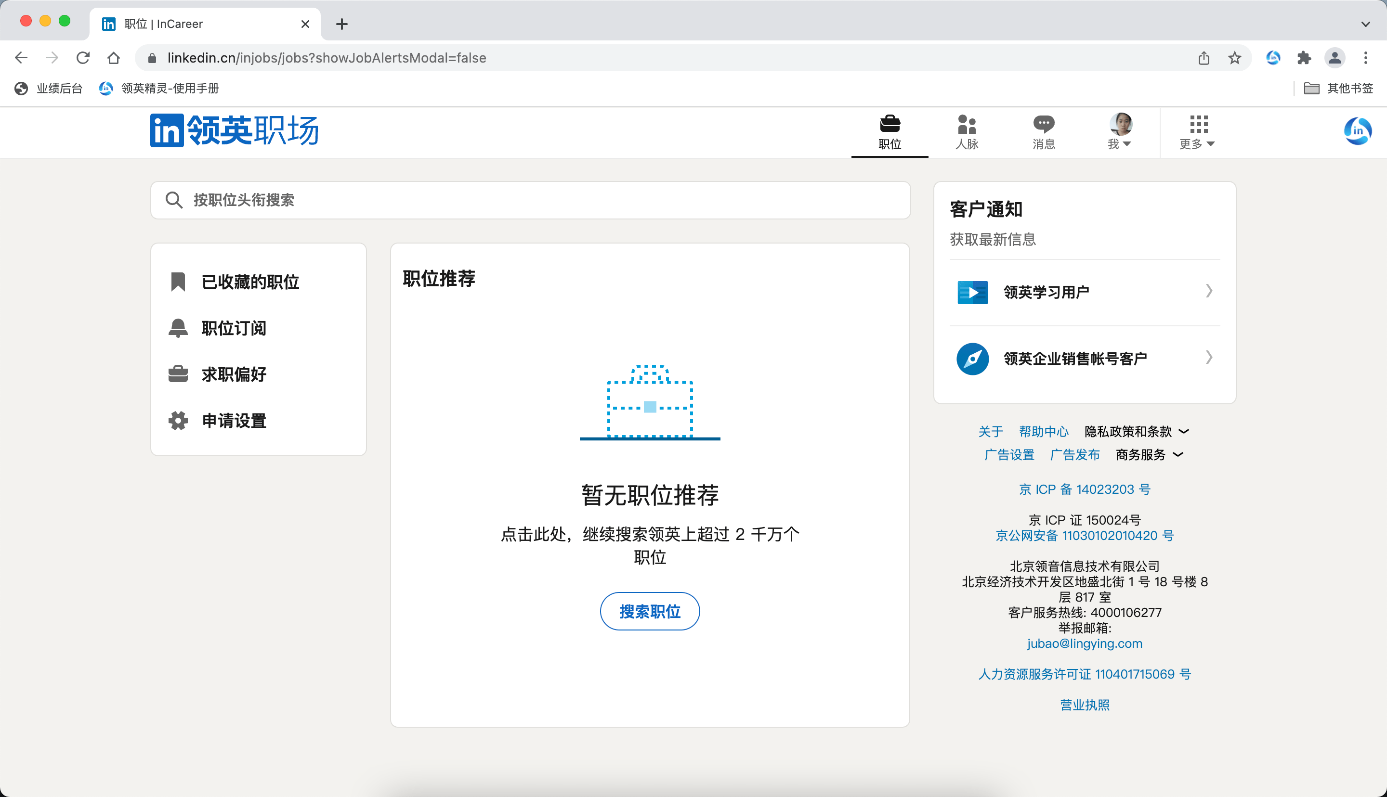Expand 隐私政策和条款 footer dropdown

1137,431
